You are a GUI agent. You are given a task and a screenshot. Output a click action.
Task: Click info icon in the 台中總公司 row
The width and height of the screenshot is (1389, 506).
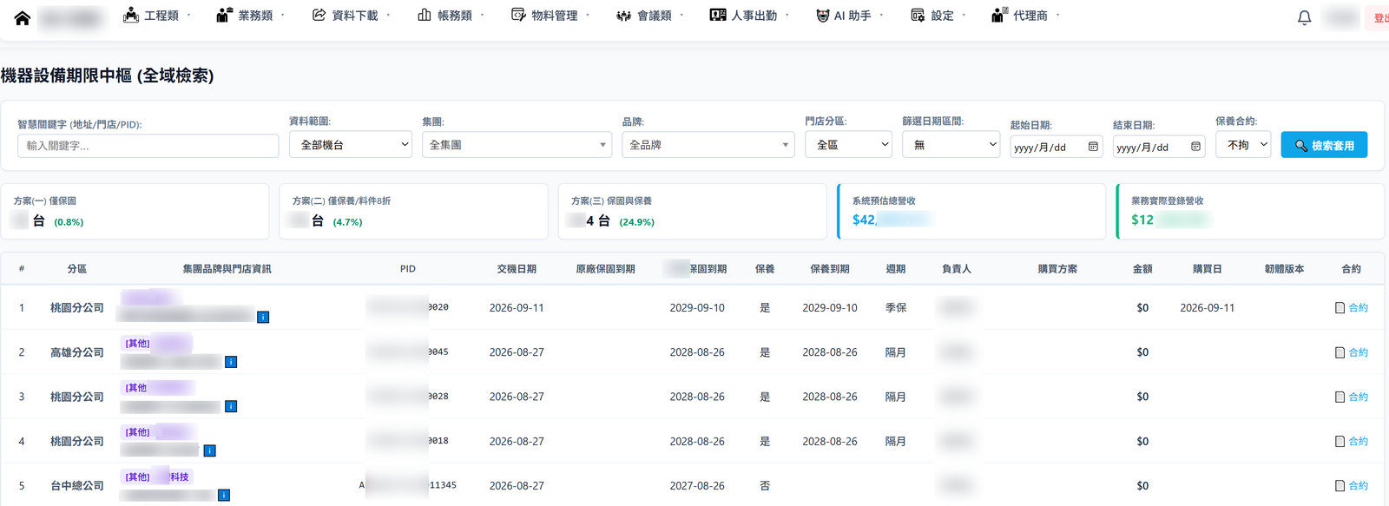224,495
